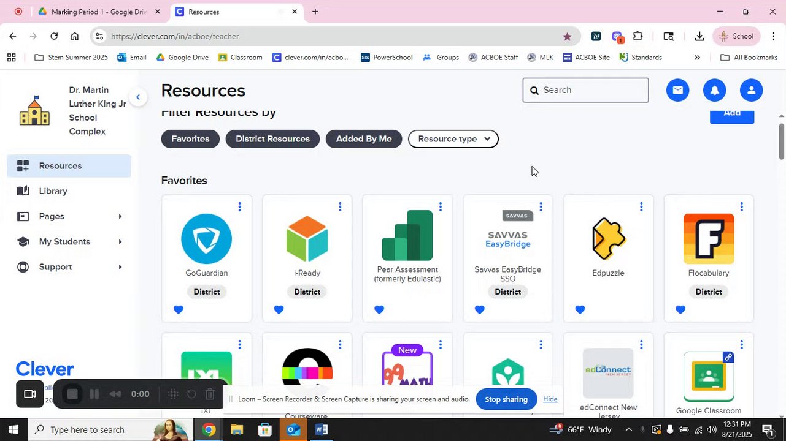The width and height of the screenshot is (786, 441).
Task: Open the Chrome three-dot menu
Action: click(x=773, y=36)
